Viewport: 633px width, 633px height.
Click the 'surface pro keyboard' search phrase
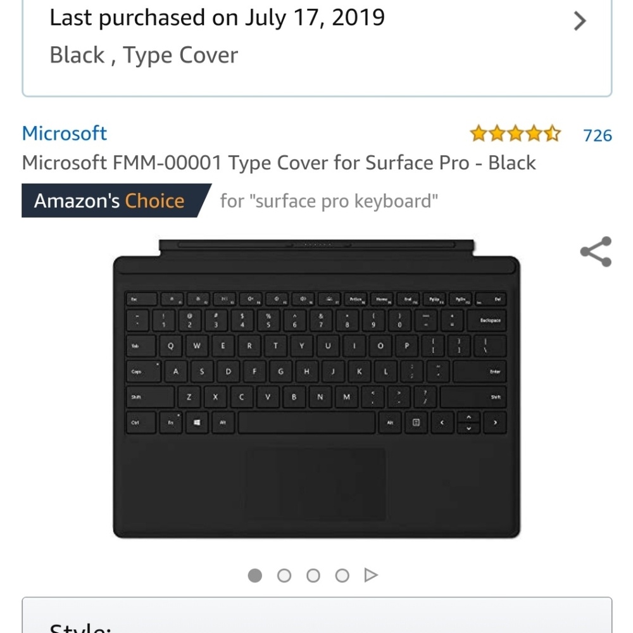[327, 201]
